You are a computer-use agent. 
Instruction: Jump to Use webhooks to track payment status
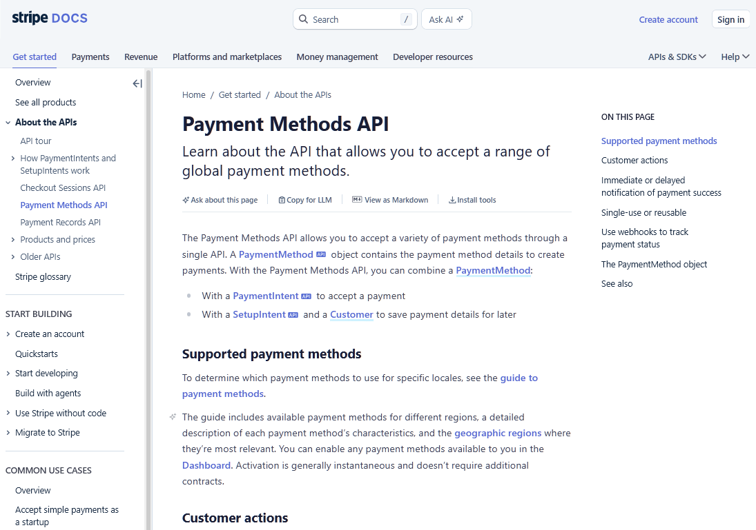(x=645, y=238)
